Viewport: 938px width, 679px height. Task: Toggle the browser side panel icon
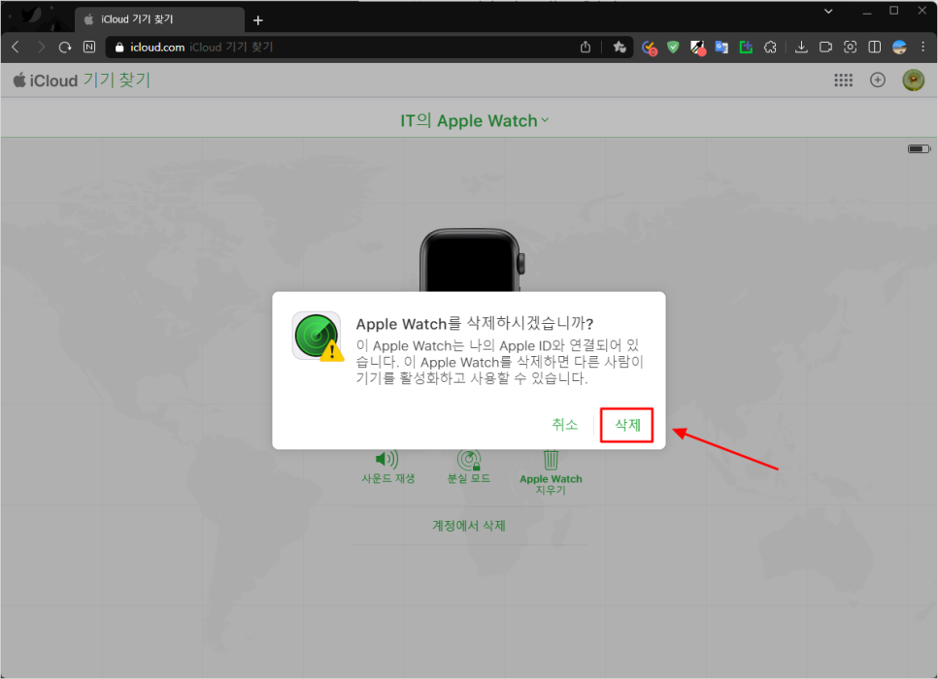(x=875, y=47)
